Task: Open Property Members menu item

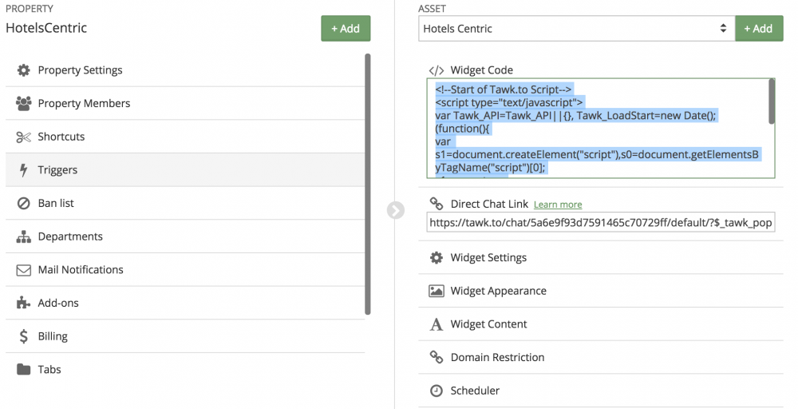Action: [185, 103]
